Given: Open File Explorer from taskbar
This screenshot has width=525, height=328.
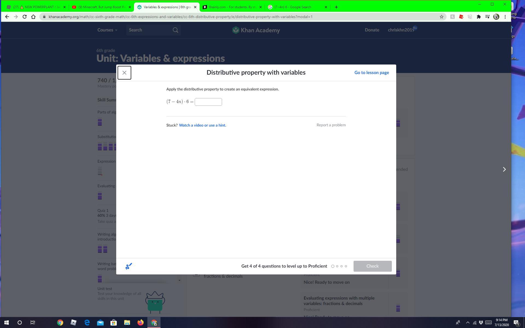Looking at the screenshot, I should point(127,323).
